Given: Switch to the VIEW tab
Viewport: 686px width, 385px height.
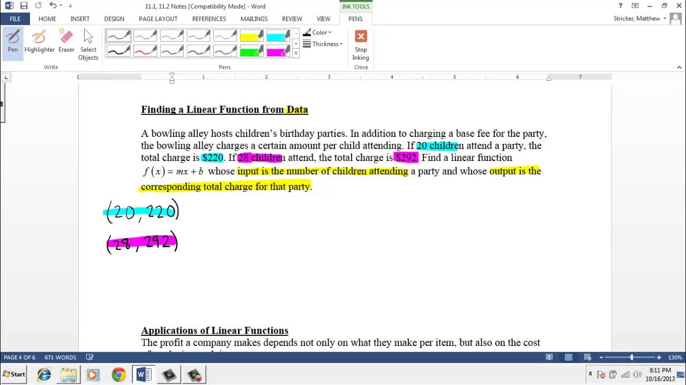Looking at the screenshot, I should [324, 19].
